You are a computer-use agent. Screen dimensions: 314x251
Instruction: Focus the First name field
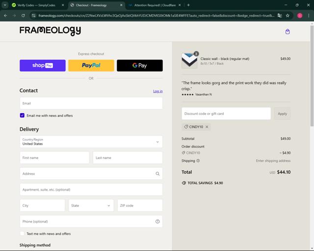coord(54,158)
